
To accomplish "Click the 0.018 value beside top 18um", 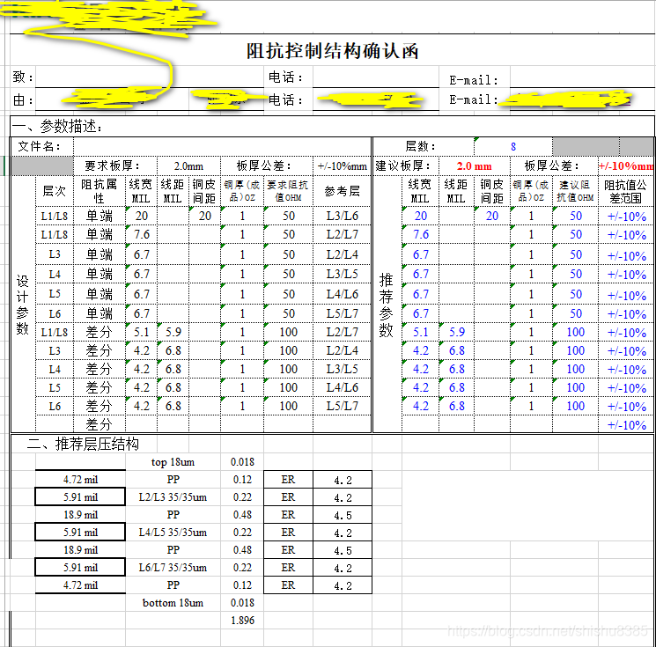I will [x=242, y=462].
